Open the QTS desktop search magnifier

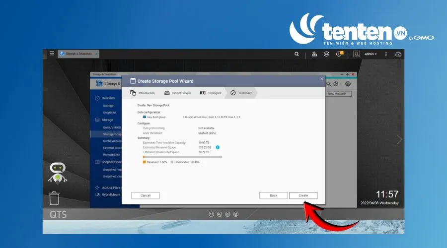click(x=297, y=54)
